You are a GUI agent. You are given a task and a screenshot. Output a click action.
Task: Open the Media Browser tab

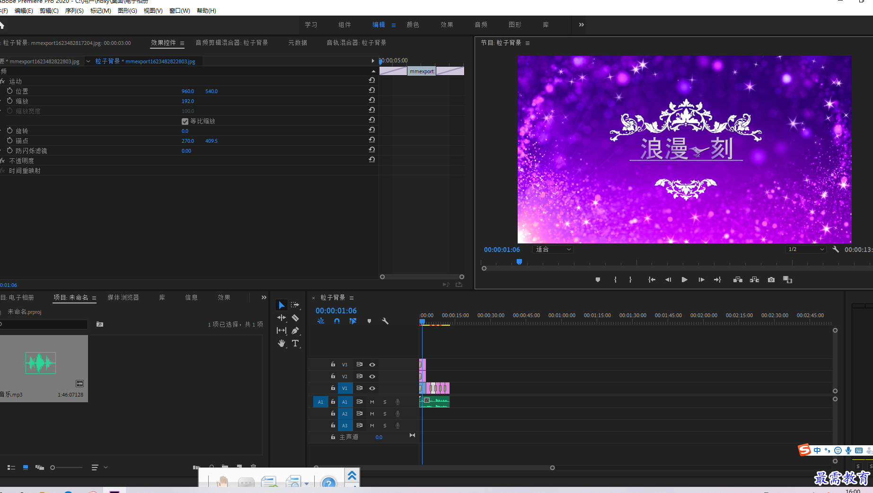[x=123, y=297]
